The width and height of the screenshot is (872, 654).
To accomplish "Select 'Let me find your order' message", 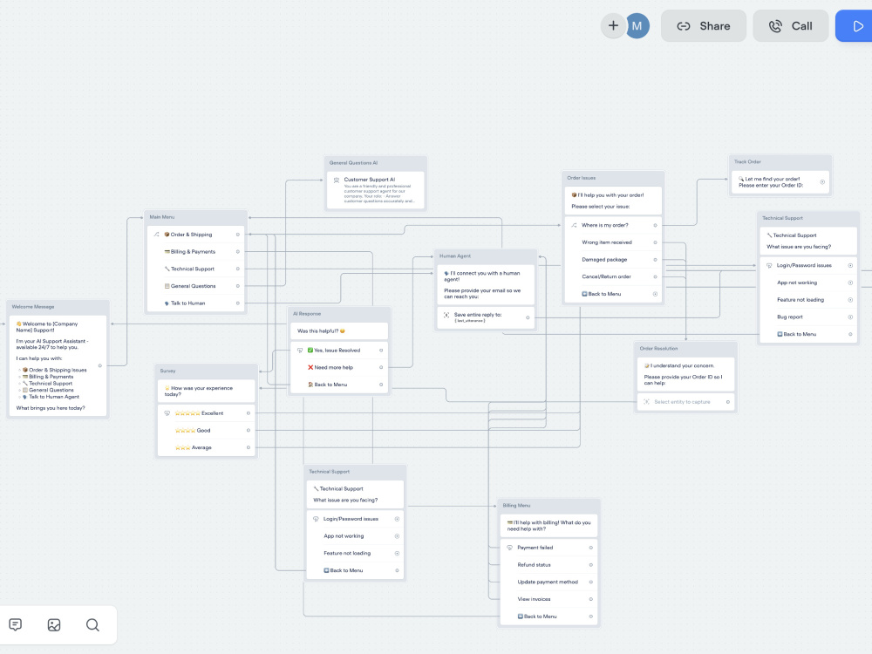I will pyautogui.click(x=780, y=182).
